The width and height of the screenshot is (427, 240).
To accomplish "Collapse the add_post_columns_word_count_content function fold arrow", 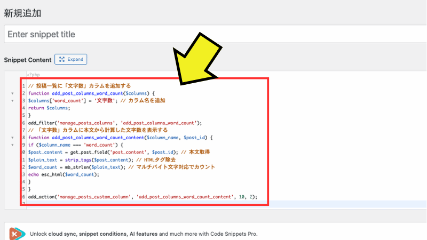I will [x=12, y=138].
